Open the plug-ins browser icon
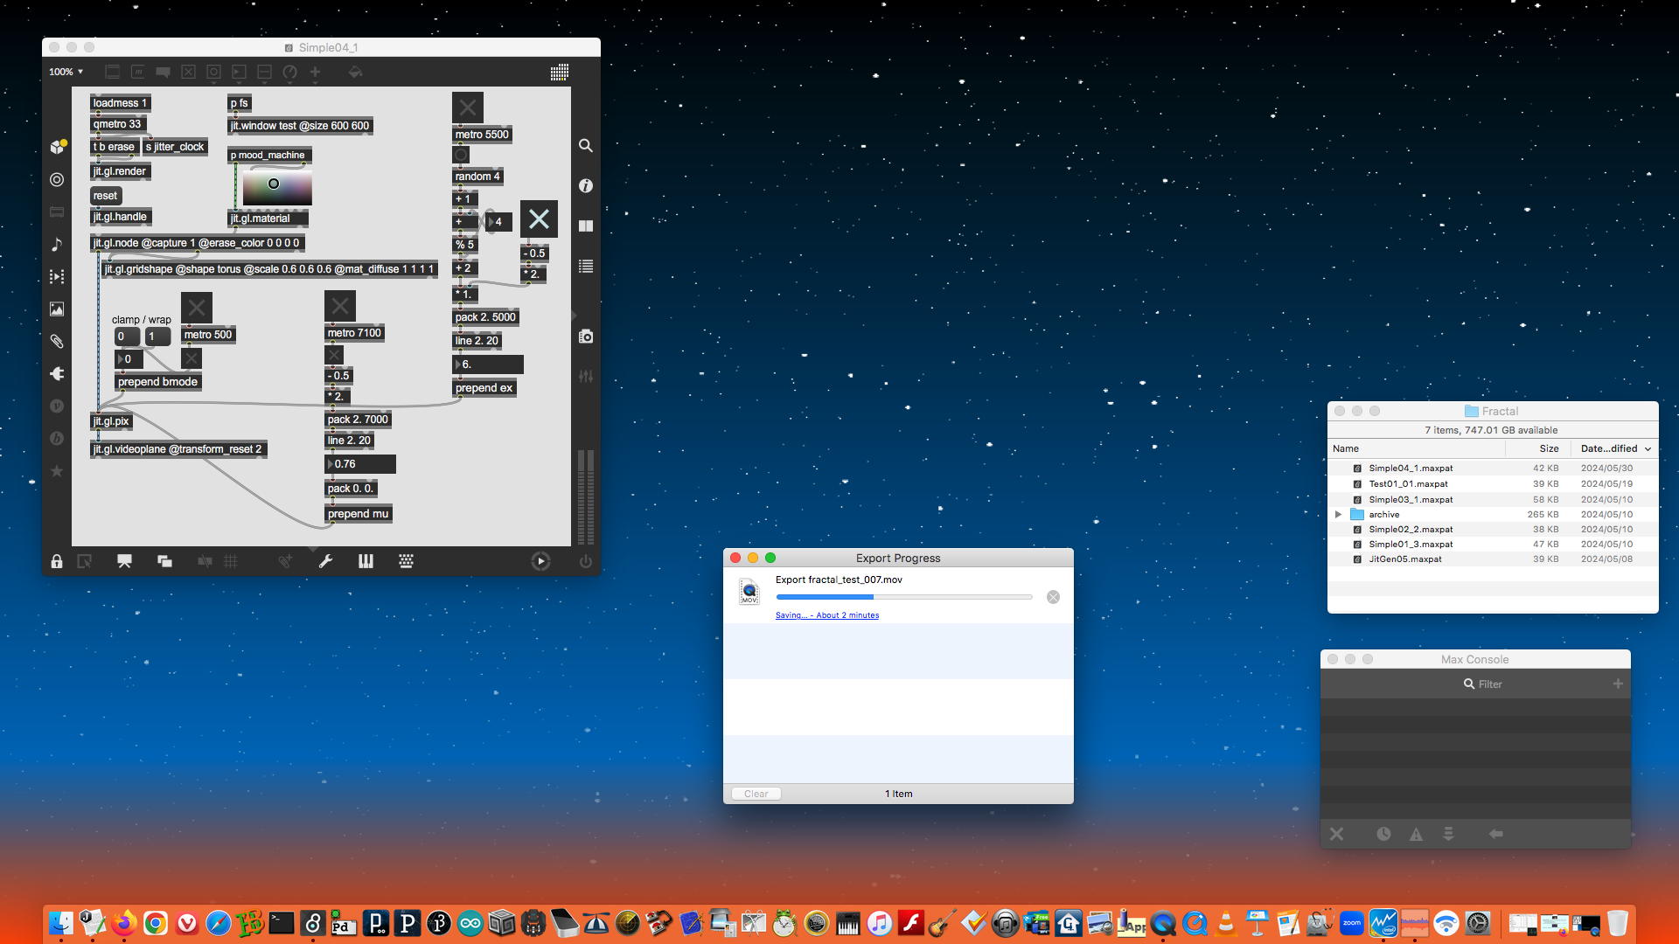Viewport: 1679px width, 944px height. click(57, 374)
